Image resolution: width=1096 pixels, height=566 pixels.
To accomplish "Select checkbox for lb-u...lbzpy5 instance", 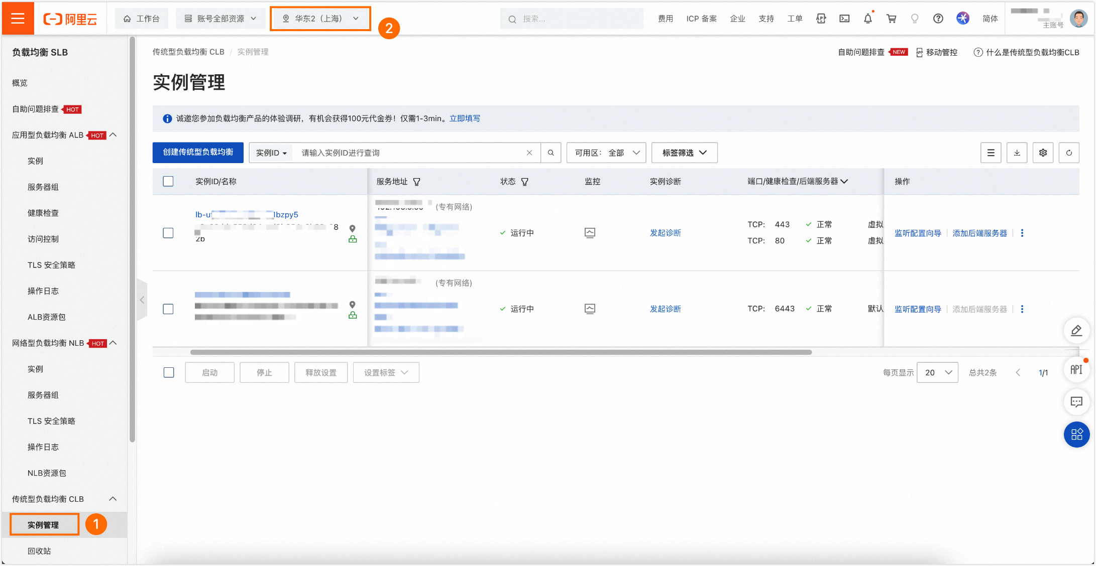I will pos(168,233).
